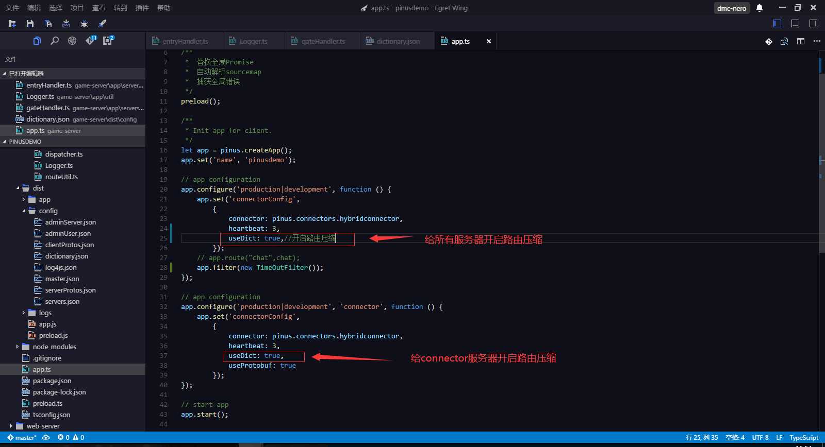Change the UTF-8 encoding setting
825x447 pixels.
(761, 438)
